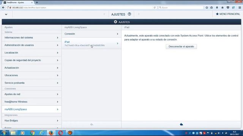Image resolution: width=243 pixels, height=136 pixels.
Task: Open Localización settings
Action: point(32,53)
